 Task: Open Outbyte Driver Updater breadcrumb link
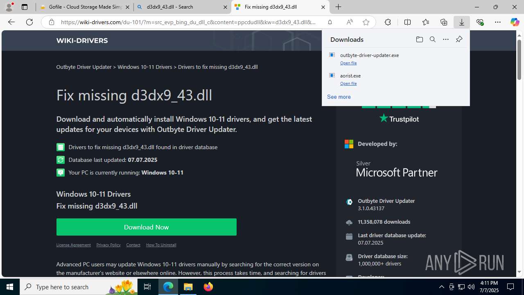pyautogui.click(x=84, y=67)
